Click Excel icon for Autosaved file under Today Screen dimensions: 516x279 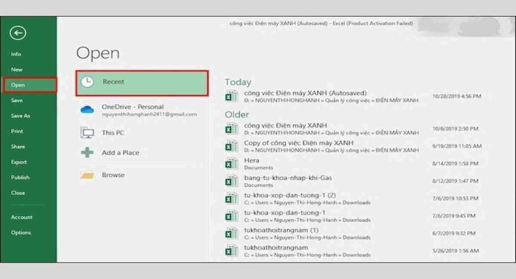[232, 96]
